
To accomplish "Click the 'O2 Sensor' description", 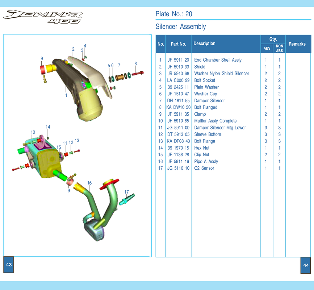I will [x=204, y=168].
